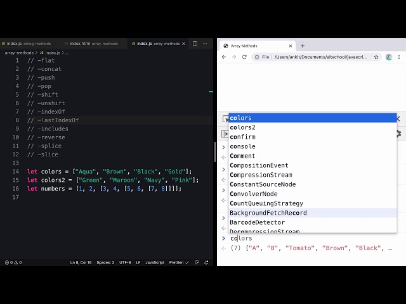406x304 pixels.
Task: Expand the (7) array preview result
Action: pos(311,248)
